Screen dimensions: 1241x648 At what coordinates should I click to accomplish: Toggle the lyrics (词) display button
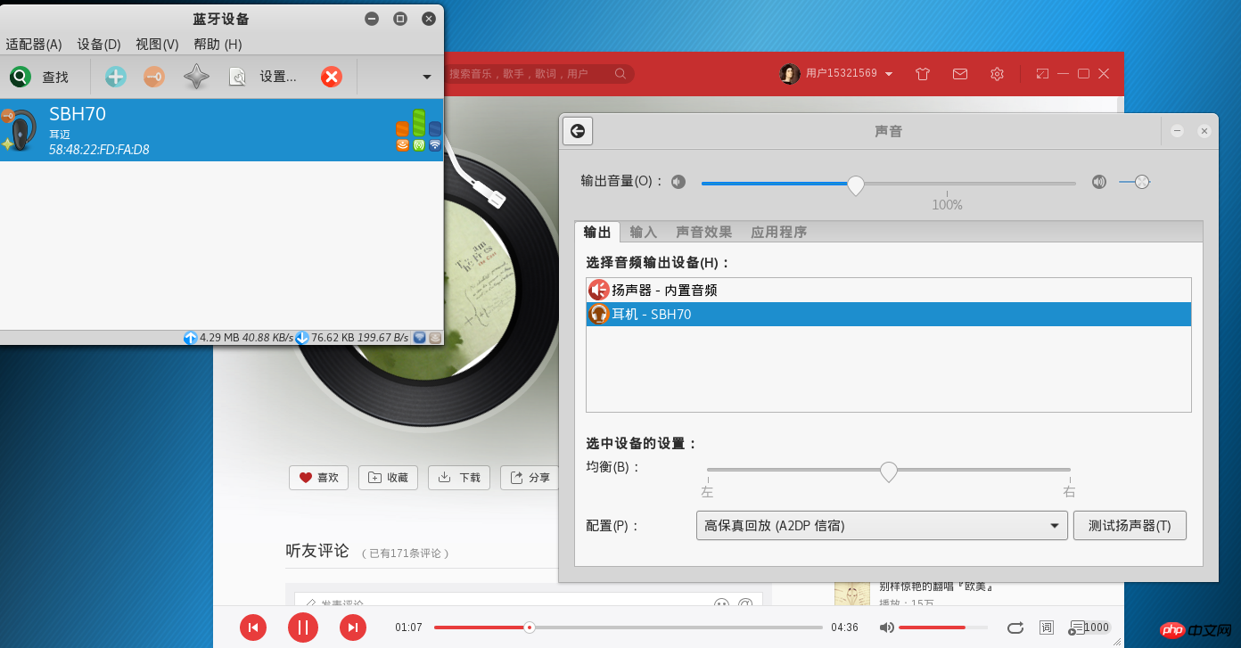pyautogui.click(x=1047, y=627)
